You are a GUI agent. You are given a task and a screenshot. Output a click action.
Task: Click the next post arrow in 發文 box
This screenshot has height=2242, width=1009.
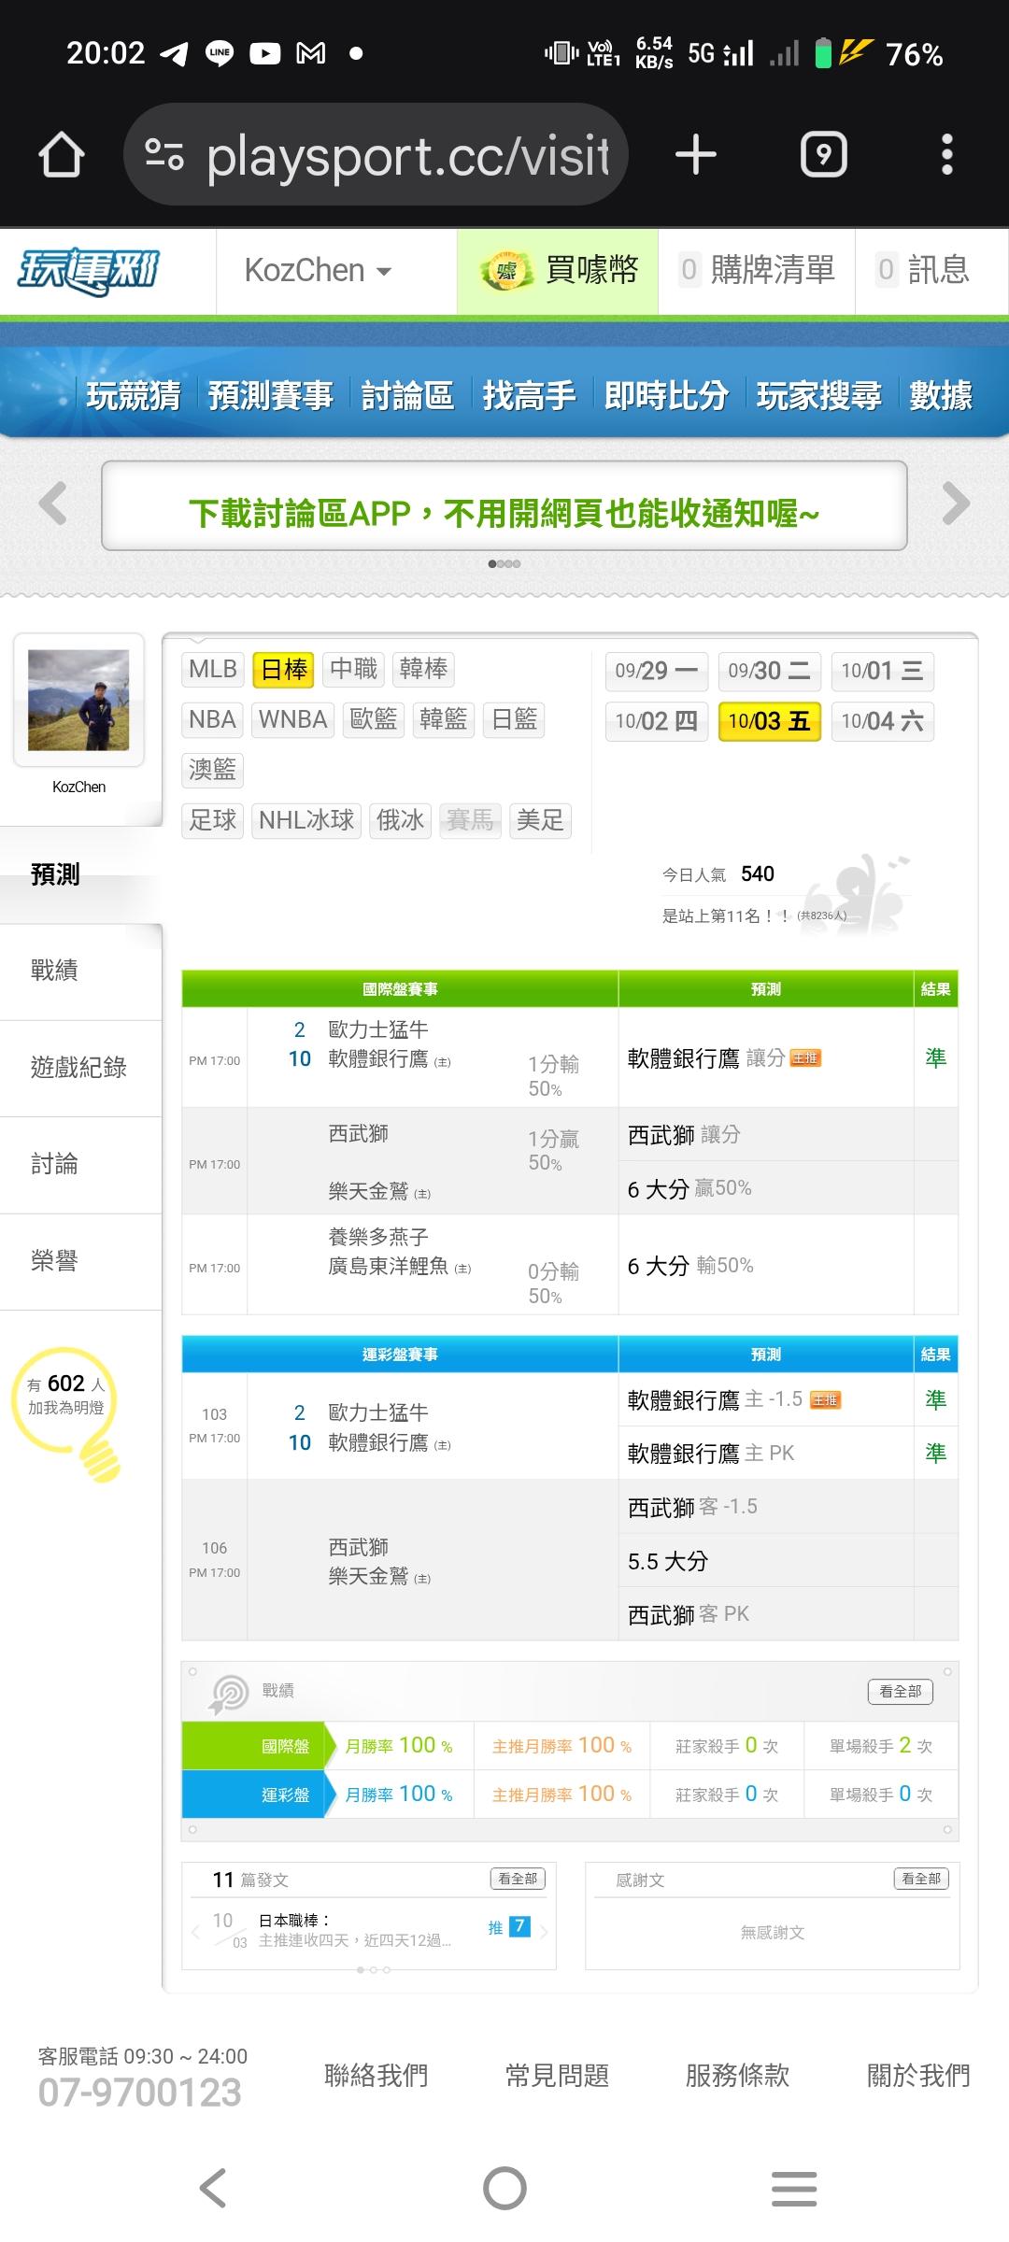(544, 1932)
